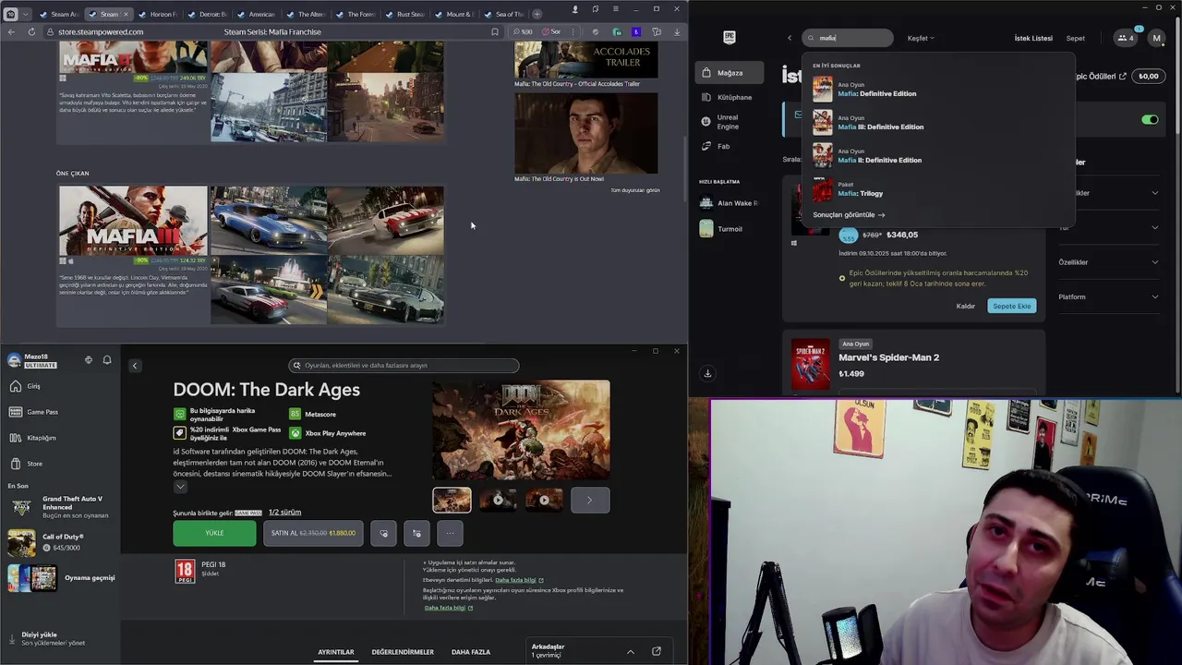Click Xbox app back arrow button
Image resolution: width=1182 pixels, height=665 pixels.
(135, 366)
